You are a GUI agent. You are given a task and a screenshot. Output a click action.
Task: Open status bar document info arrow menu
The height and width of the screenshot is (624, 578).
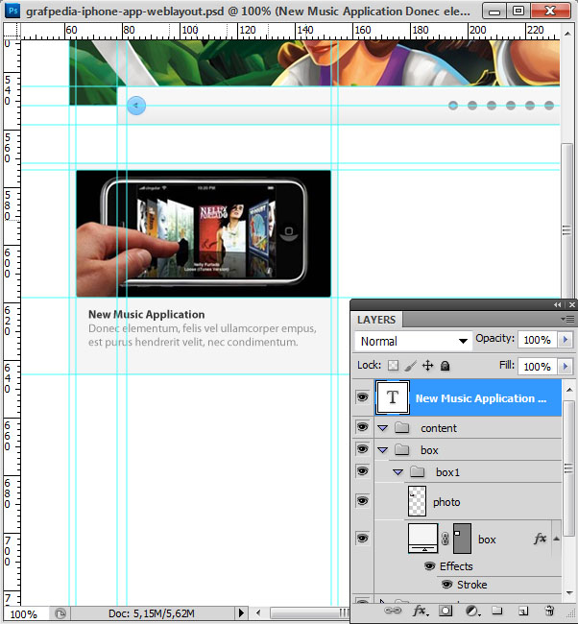pos(241,612)
